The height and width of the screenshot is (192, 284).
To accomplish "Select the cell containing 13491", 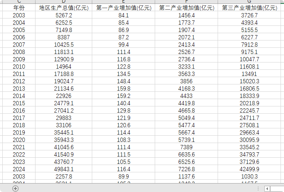I will 249,74.
